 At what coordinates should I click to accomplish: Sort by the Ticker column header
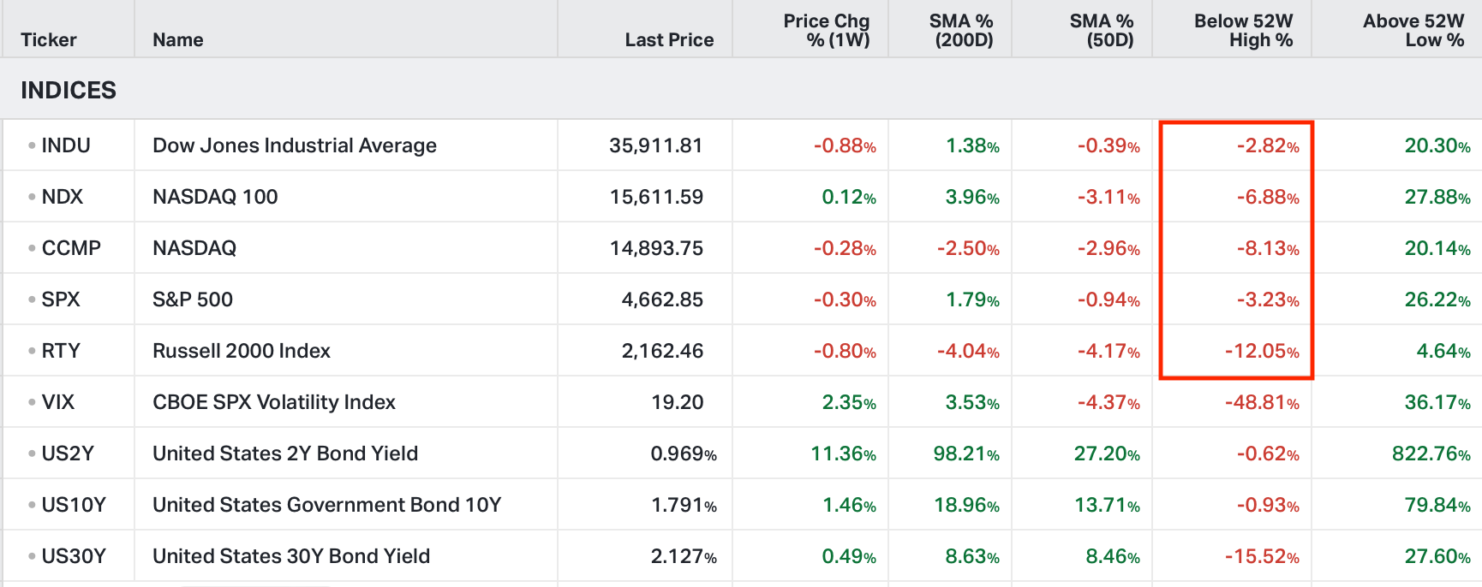coord(49,40)
